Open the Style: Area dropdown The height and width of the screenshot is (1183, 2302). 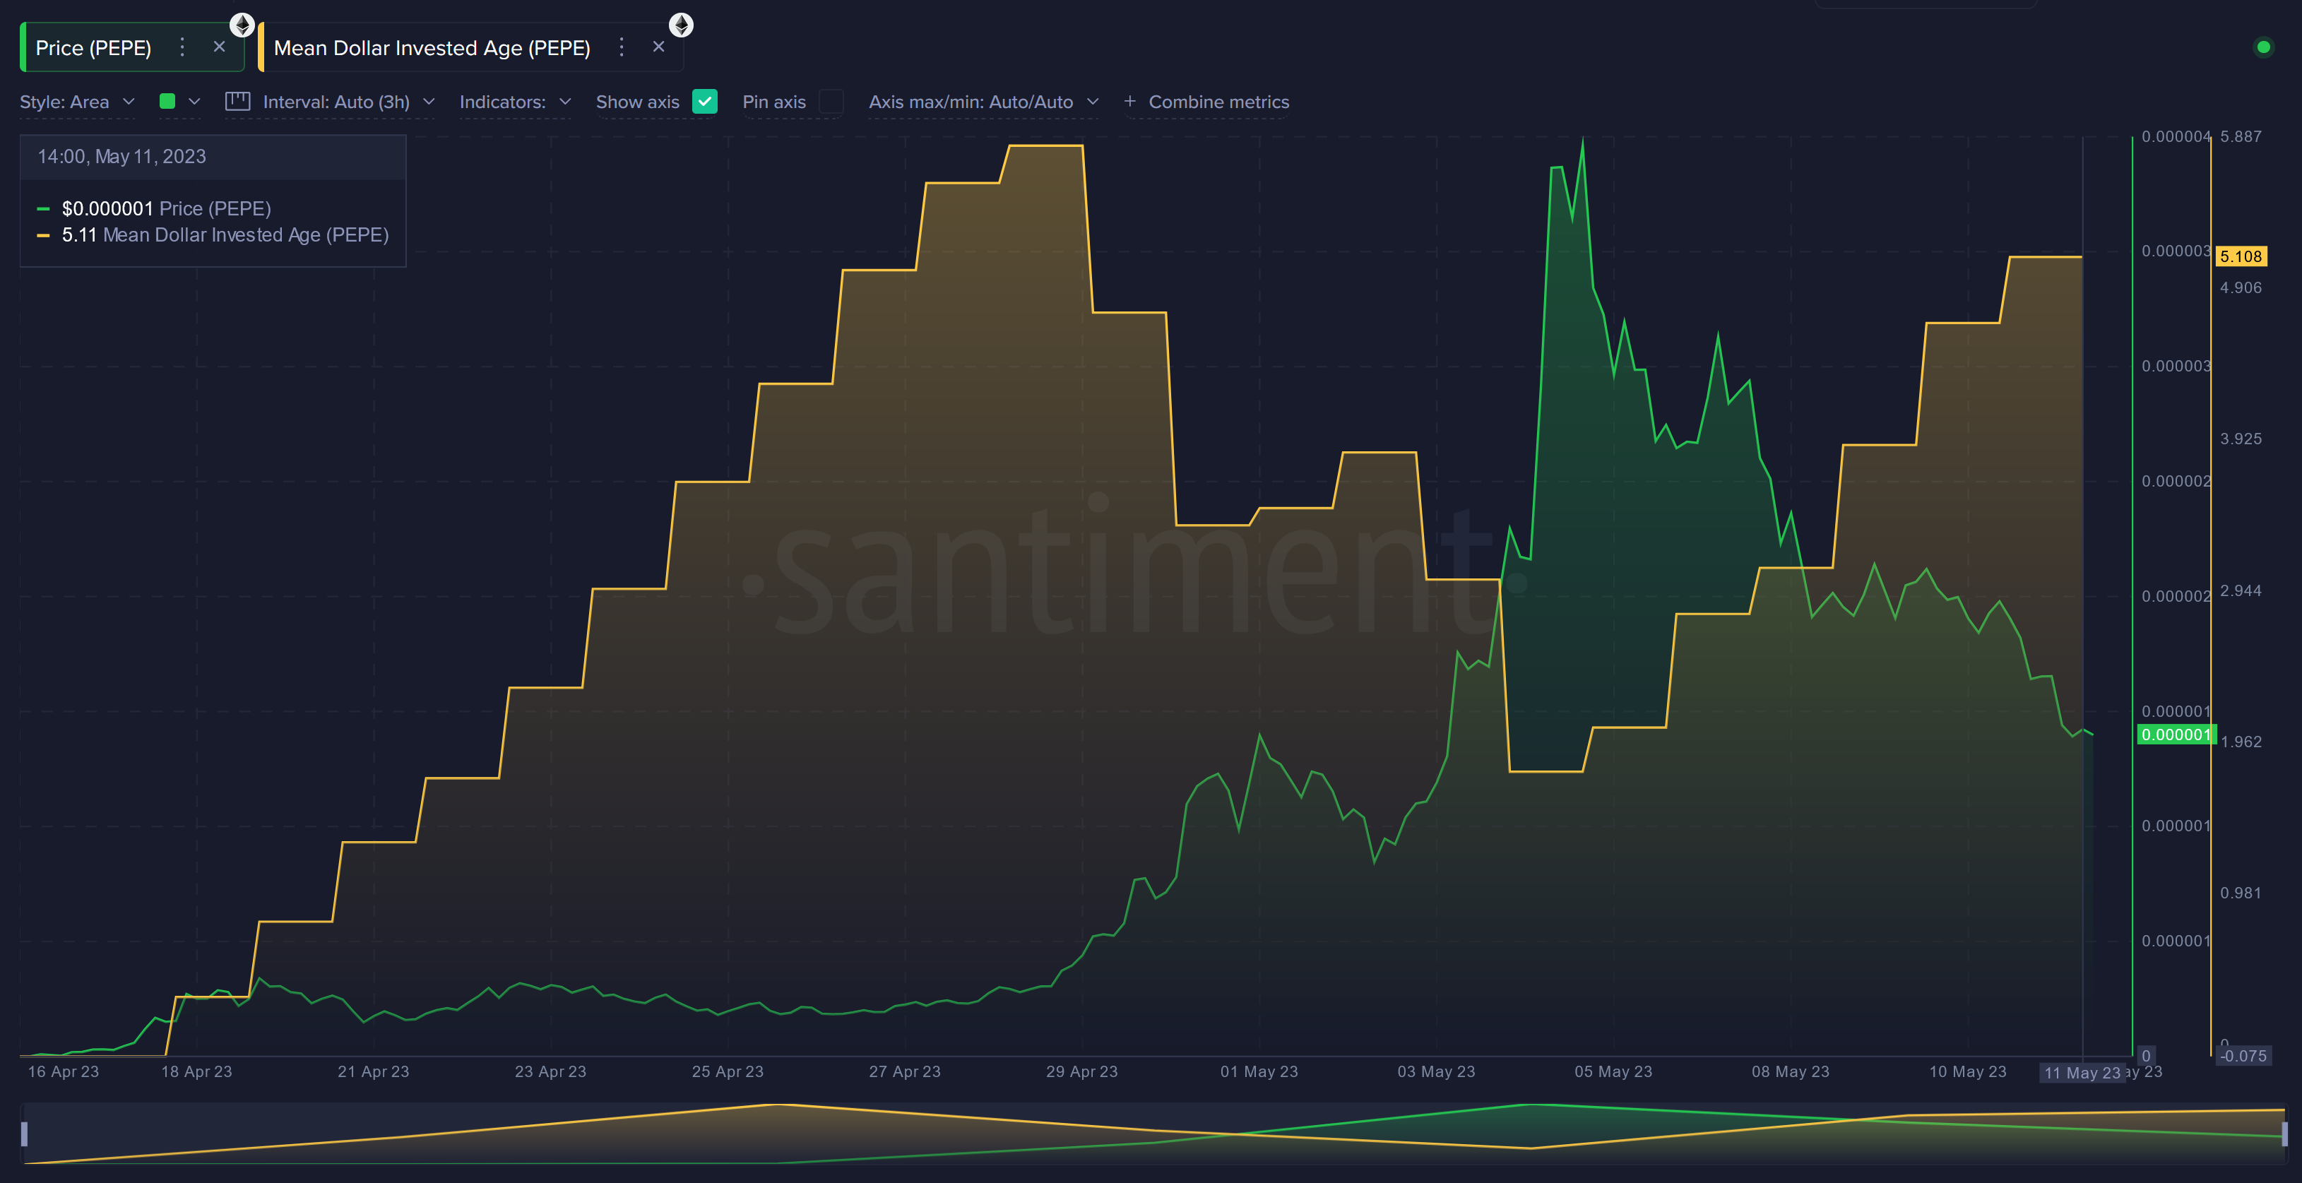[x=77, y=102]
